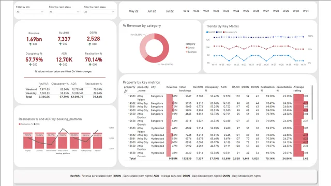
Task: Click the RevPAR legend dot in Trends chart
Action: 207,32
